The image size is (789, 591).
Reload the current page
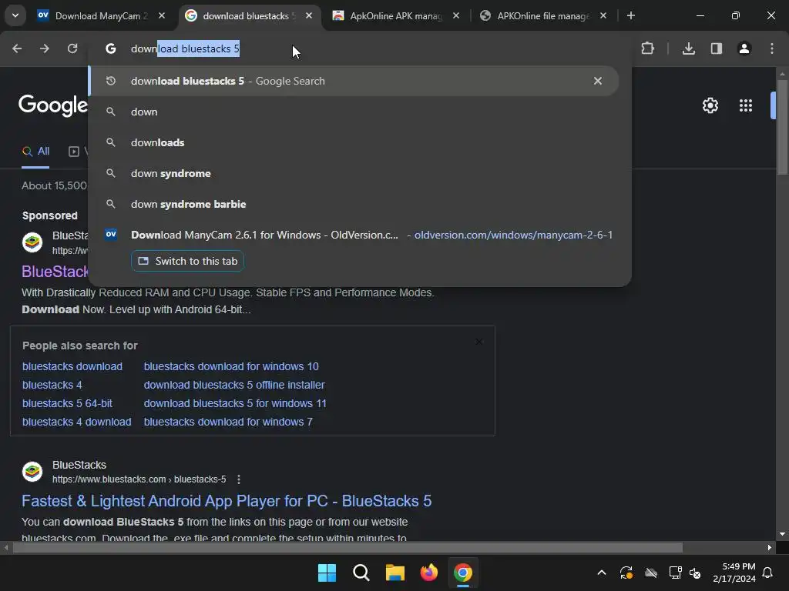(x=72, y=48)
